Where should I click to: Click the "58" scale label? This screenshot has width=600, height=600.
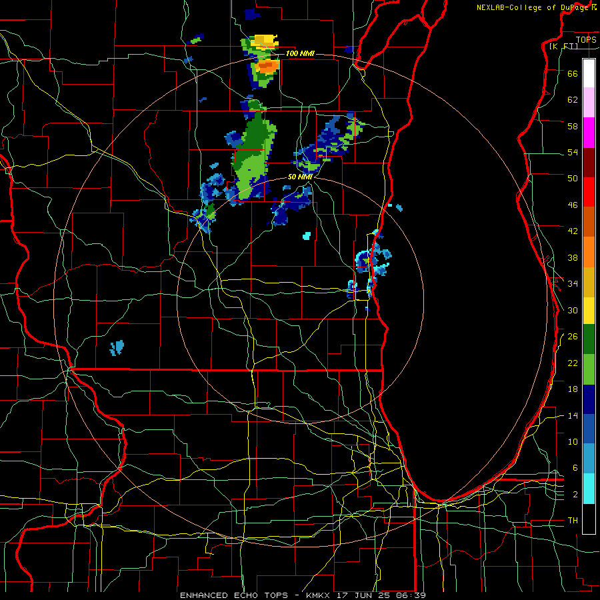coord(573,126)
